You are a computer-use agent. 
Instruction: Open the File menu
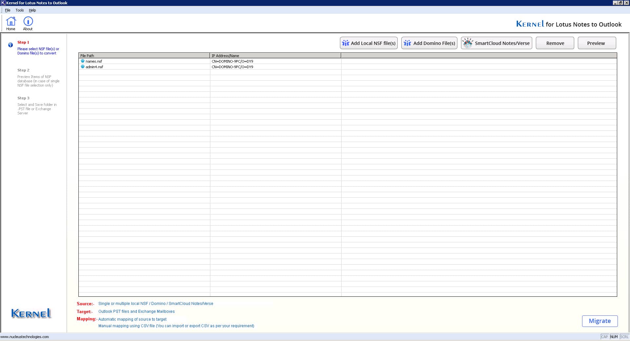coord(8,10)
